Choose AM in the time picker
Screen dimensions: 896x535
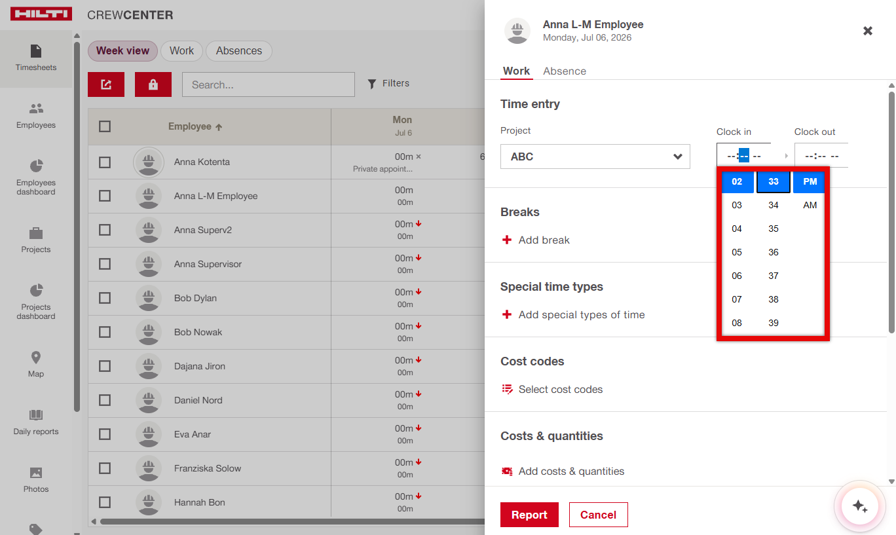click(x=810, y=205)
